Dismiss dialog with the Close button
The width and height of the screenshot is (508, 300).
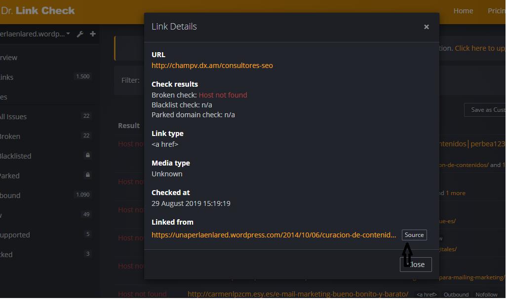pos(415,265)
